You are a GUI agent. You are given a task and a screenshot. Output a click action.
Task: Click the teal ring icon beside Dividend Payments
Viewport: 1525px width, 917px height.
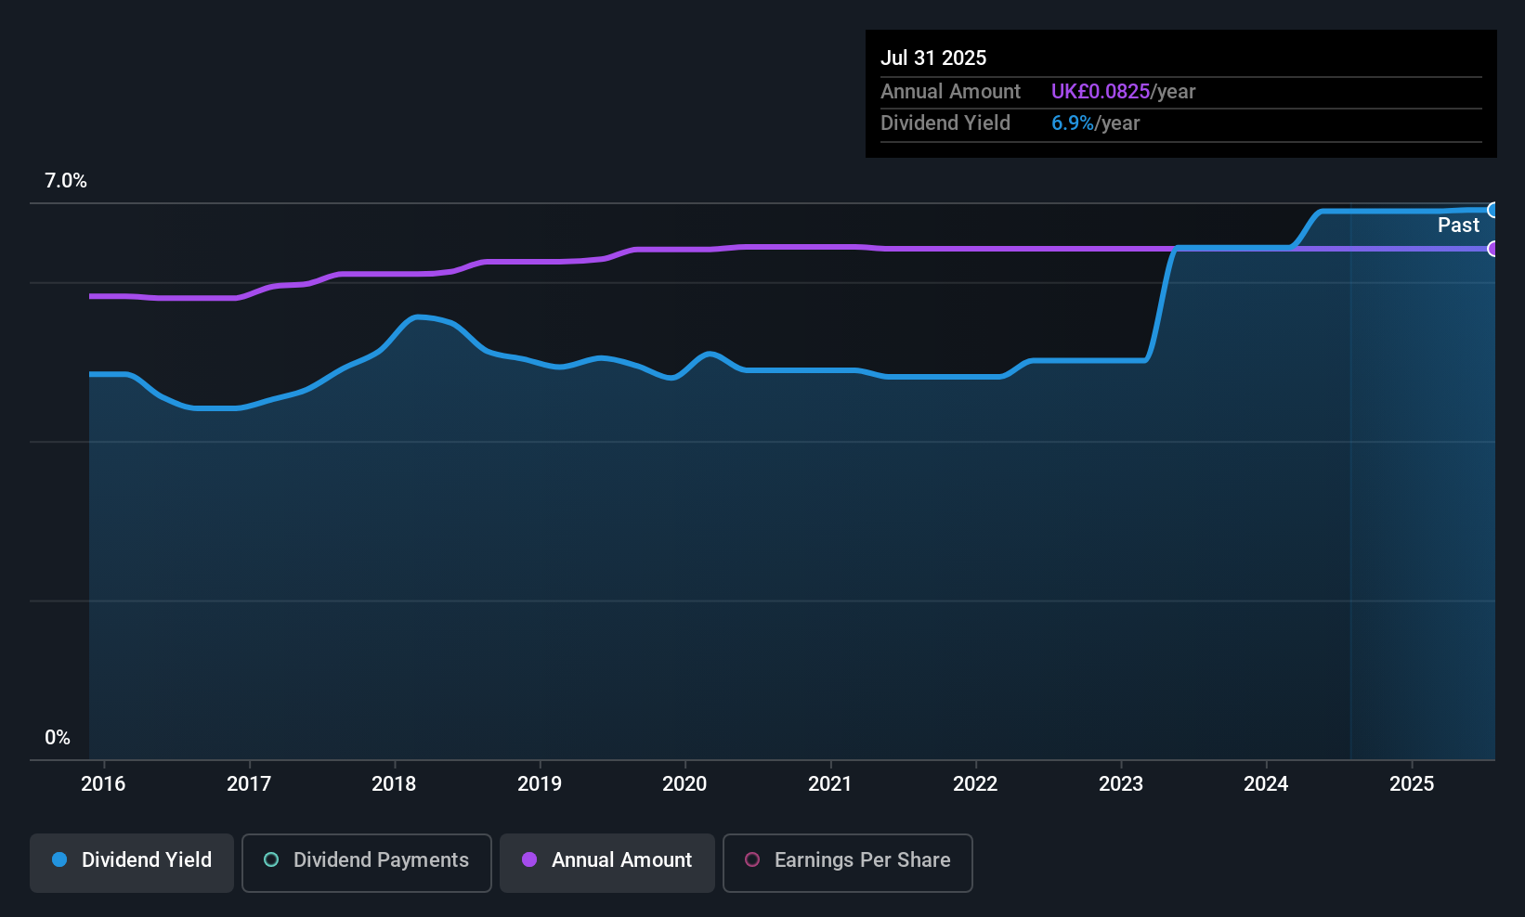click(x=271, y=860)
